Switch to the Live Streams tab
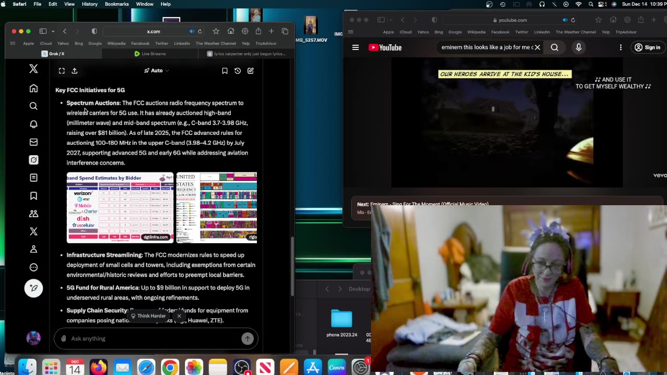 point(150,54)
